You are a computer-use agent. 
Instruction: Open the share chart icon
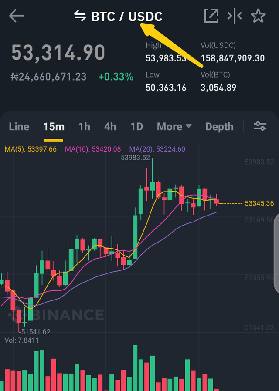(211, 17)
